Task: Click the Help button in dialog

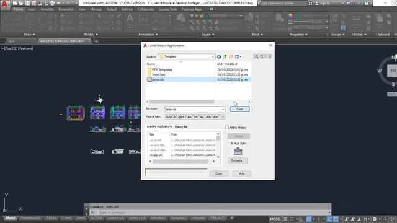Action: click(x=242, y=173)
